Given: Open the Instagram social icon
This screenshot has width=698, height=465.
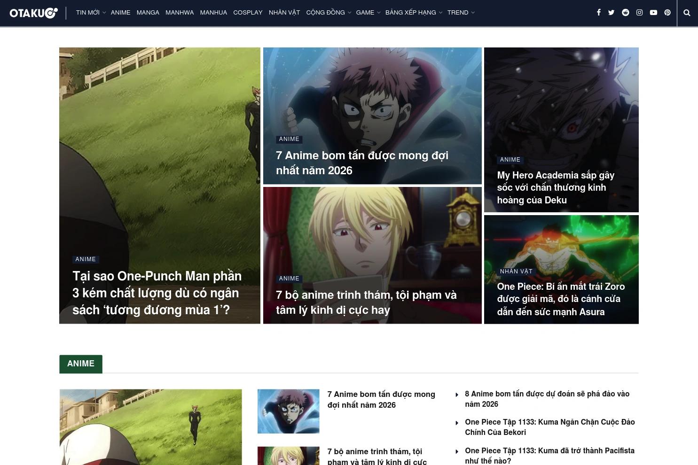Looking at the screenshot, I should [x=639, y=12].
